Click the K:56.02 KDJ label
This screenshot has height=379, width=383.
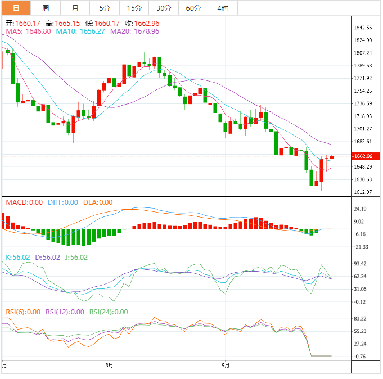coord(17,258)
